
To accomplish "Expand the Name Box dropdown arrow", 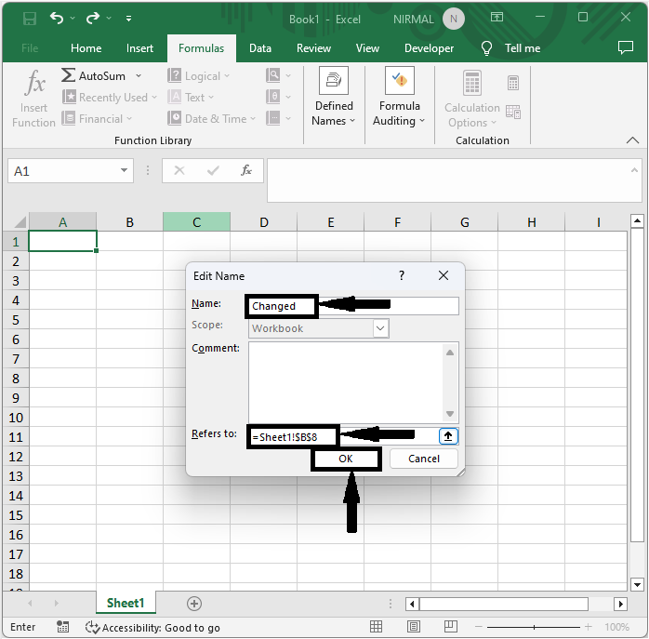I will click(124, 170).
